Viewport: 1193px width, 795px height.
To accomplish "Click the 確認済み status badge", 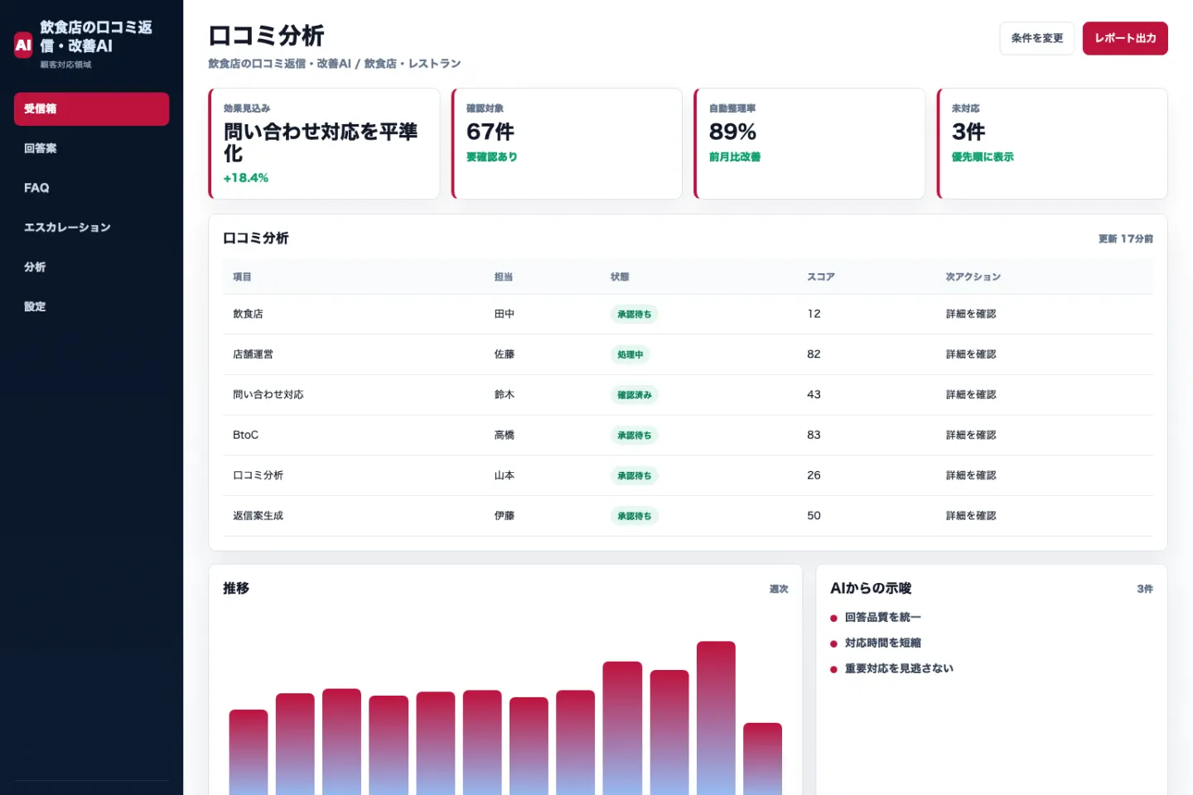I will [635, 395].
